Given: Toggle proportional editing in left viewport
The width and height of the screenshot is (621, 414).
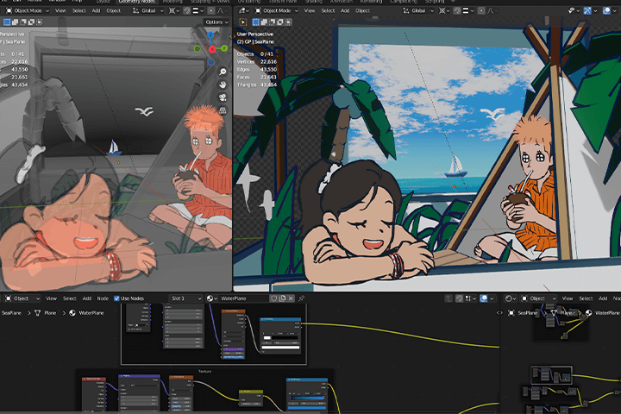Looking at the screenshot, I should point(211,10).
